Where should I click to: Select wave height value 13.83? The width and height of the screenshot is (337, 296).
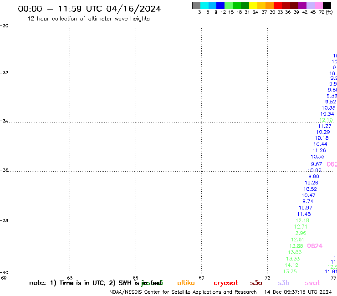(x=295, y=252)
